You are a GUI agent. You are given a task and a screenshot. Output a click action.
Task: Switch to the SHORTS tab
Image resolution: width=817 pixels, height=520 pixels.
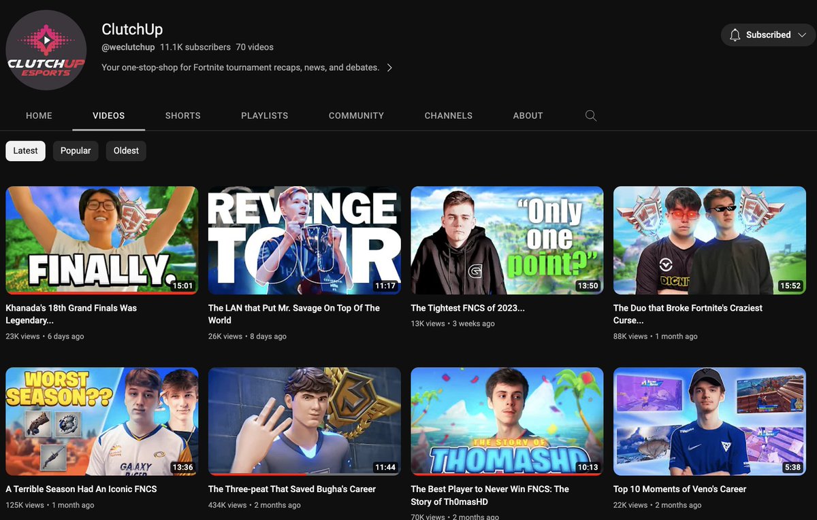click(183, 116)
